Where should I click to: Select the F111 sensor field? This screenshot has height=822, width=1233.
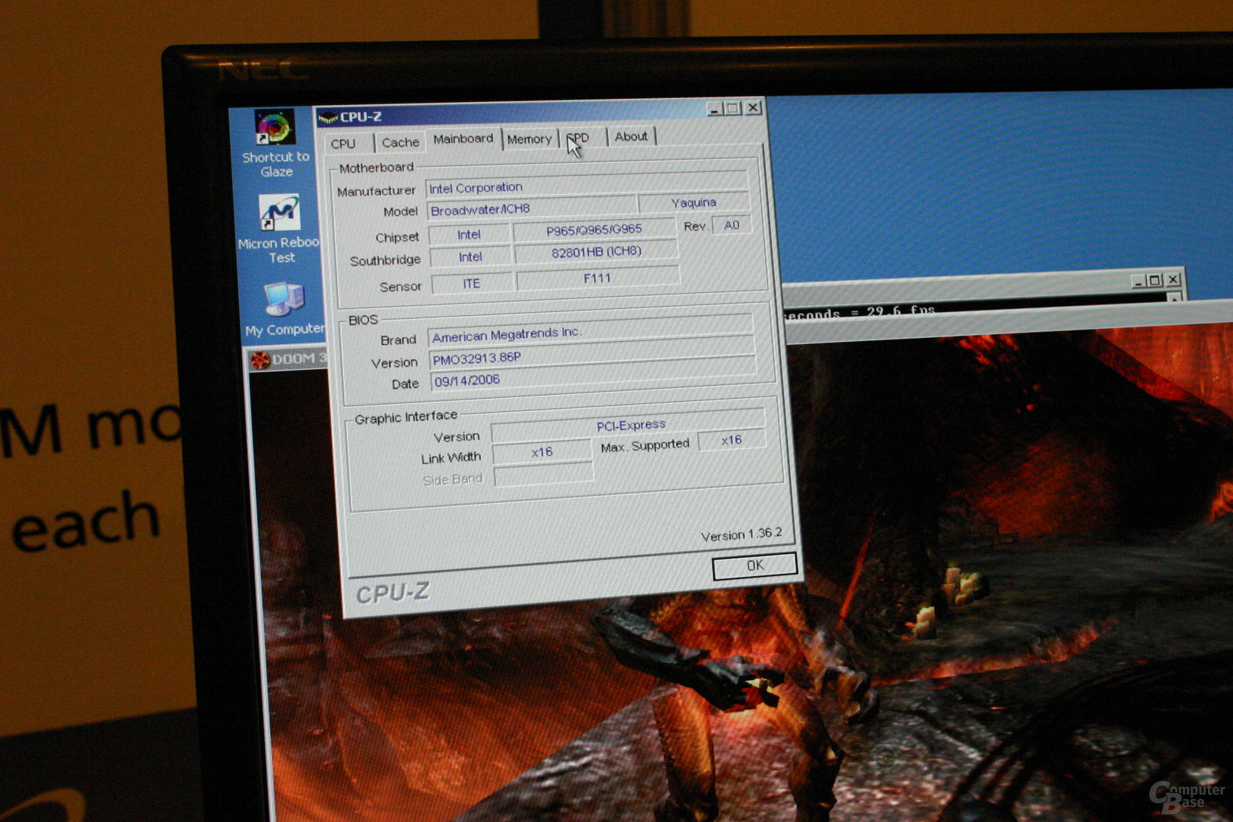click(x=598, y=278)
